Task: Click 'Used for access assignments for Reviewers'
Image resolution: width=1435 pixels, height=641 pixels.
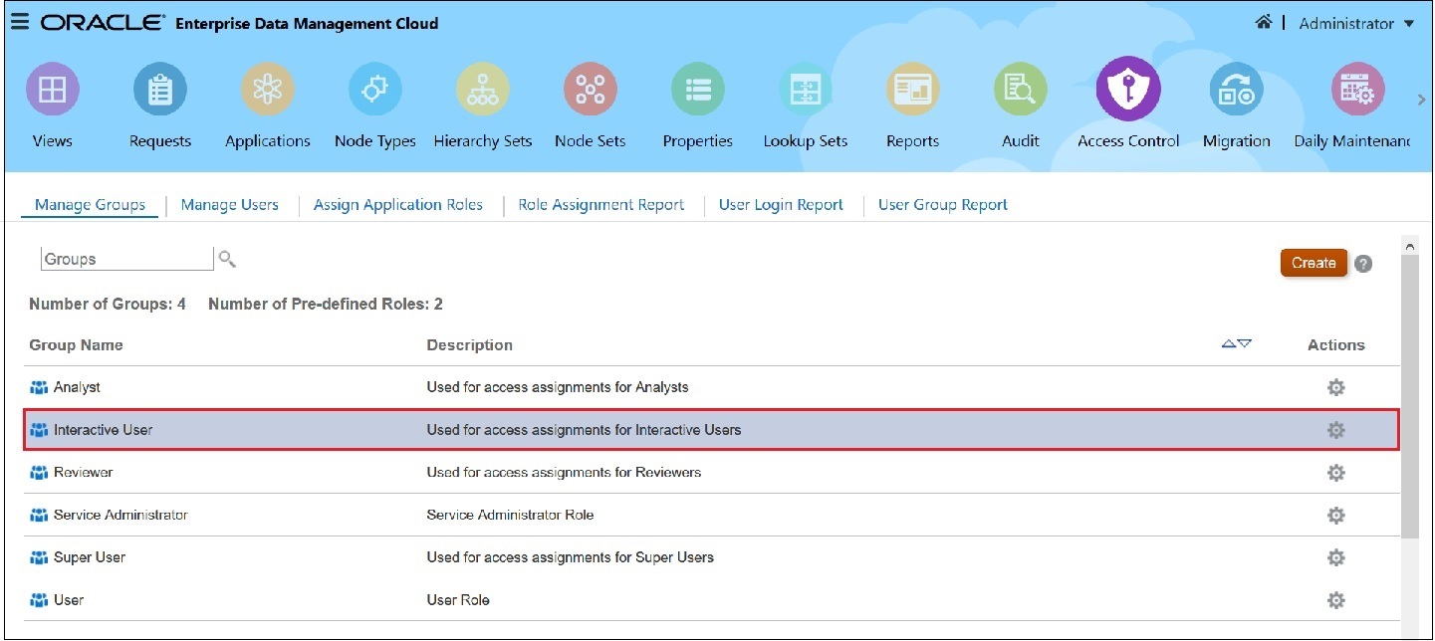Action: (564, 472)
